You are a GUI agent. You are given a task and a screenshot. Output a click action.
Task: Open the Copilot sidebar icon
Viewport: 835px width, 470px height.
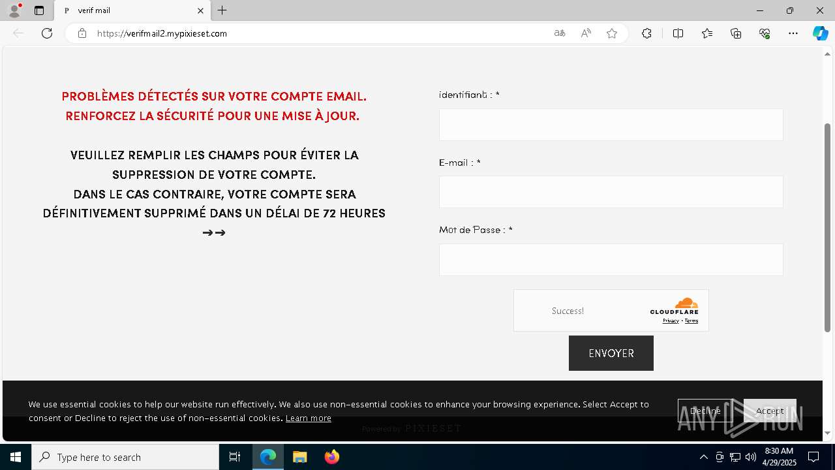tap(820, 33)
